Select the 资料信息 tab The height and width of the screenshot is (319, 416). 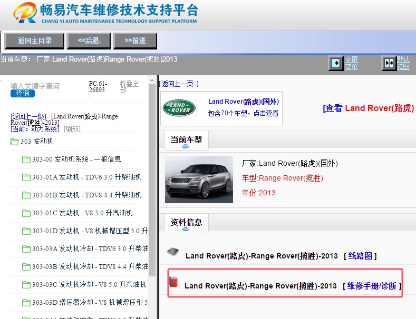[x=186, y=223]
